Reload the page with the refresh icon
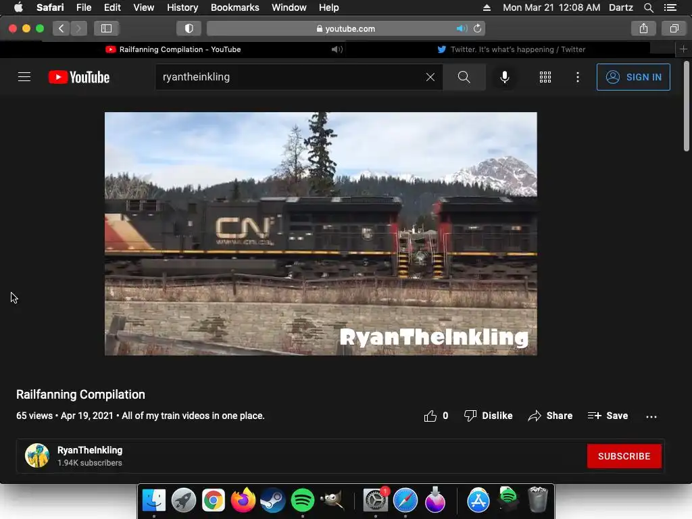 click(478, 28)
